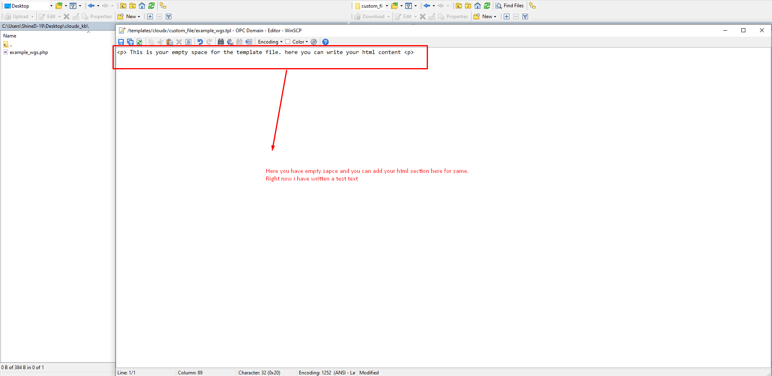
Task: Select example_wgs.php in the local panel
Action: point(29,52)
